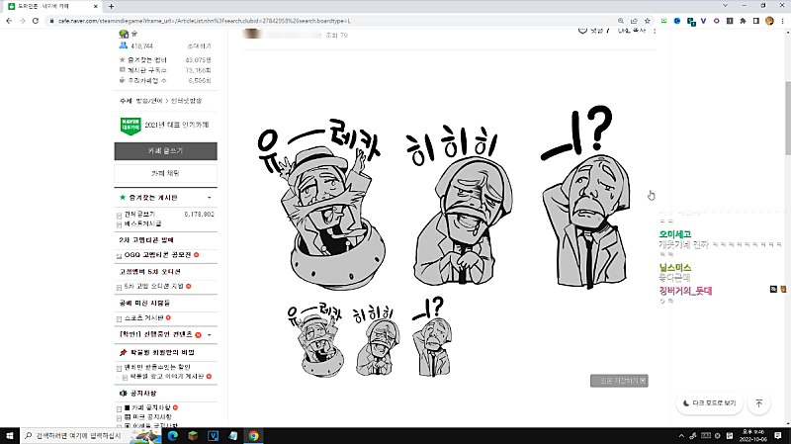Click the 즐겨찾는 멤버 stat row
Image resolution: width=791 pixels, height=444 pixels.
click(165, 60)
